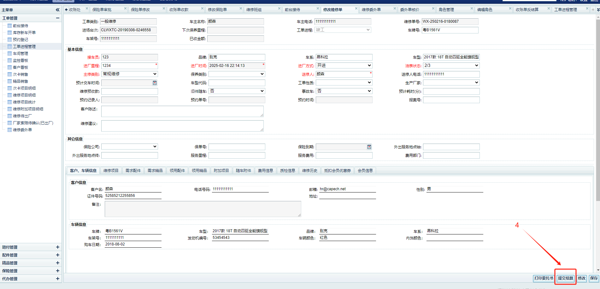The width and height of the screenshot is (600, 289).
Task: Collapse the 工单管理 section
Action: (x=57, y=18)
